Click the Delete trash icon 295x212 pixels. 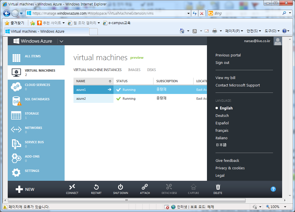(218, 187)
